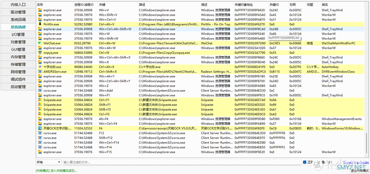Screen dimensions: 370x174
Task: Click the filter text input field
Action: pyautogui.click(x=182, y=162)
